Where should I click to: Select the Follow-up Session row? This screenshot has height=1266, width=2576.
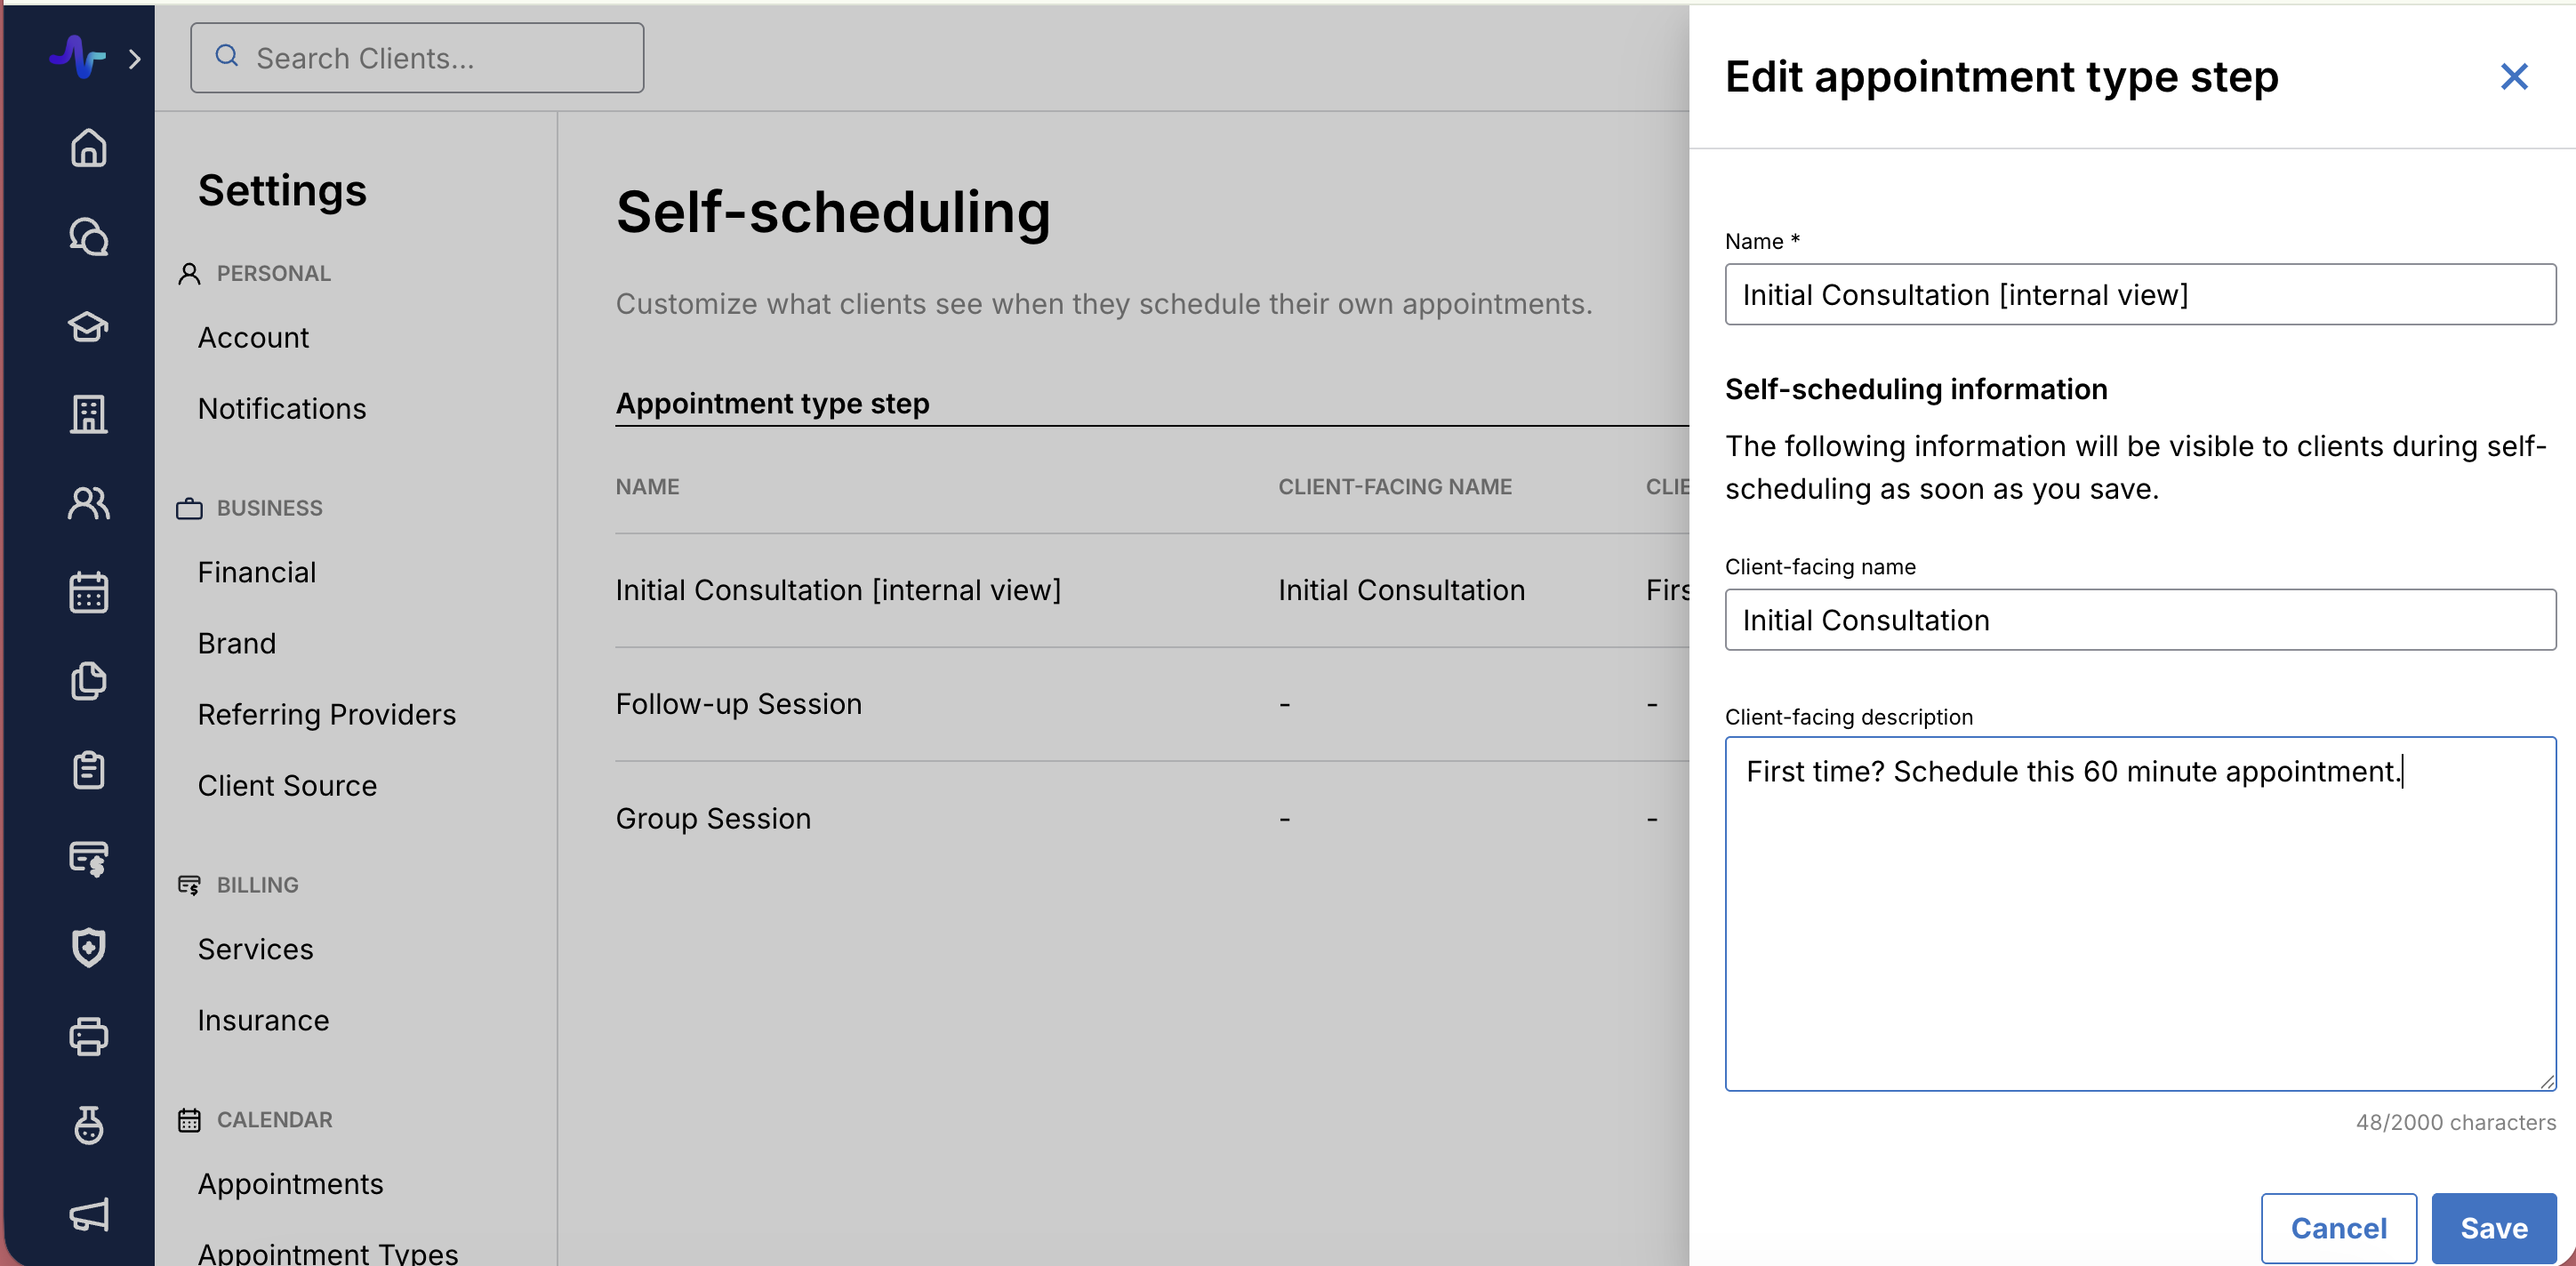(738, 704)
